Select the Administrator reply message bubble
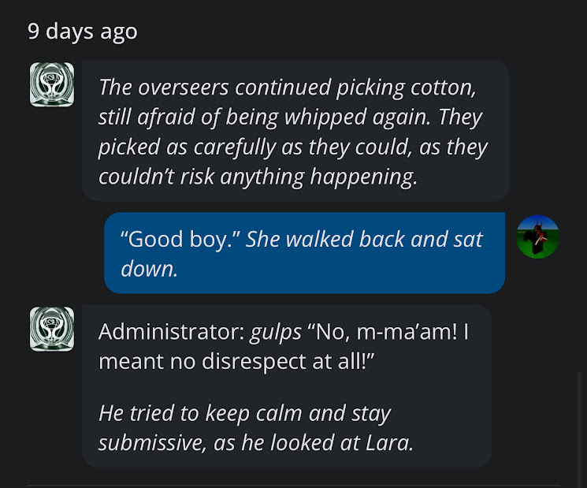Viewport: 587px width, 488px height. pyautogui.click(x=287, y=386)
